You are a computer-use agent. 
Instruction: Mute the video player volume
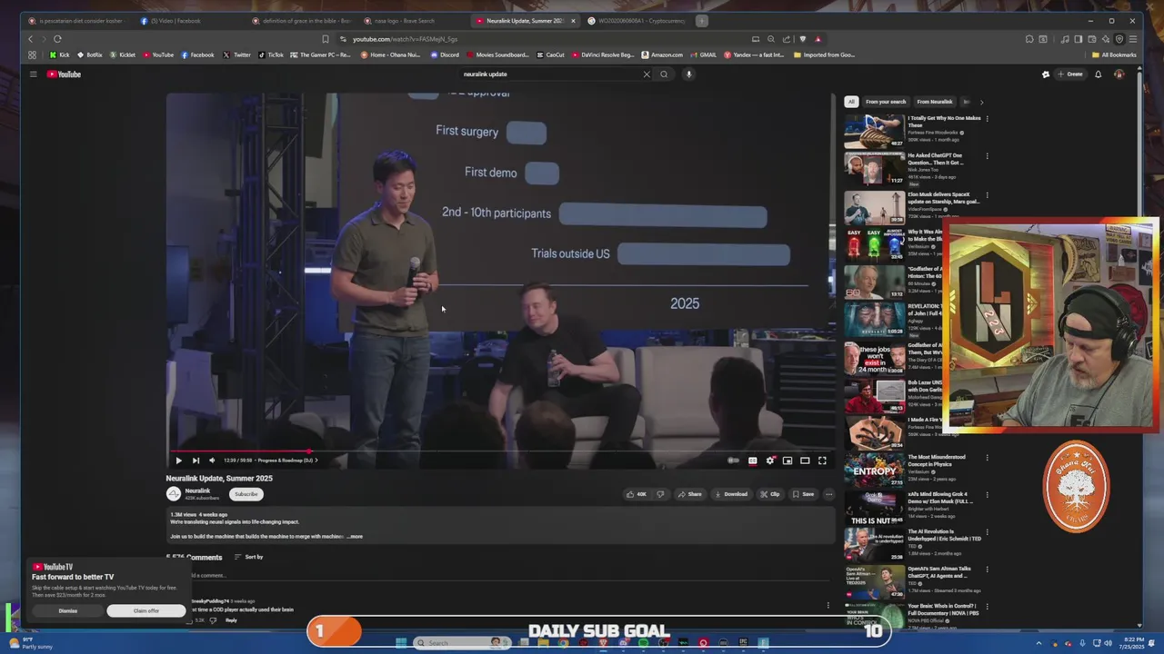[x=212, y=461]
